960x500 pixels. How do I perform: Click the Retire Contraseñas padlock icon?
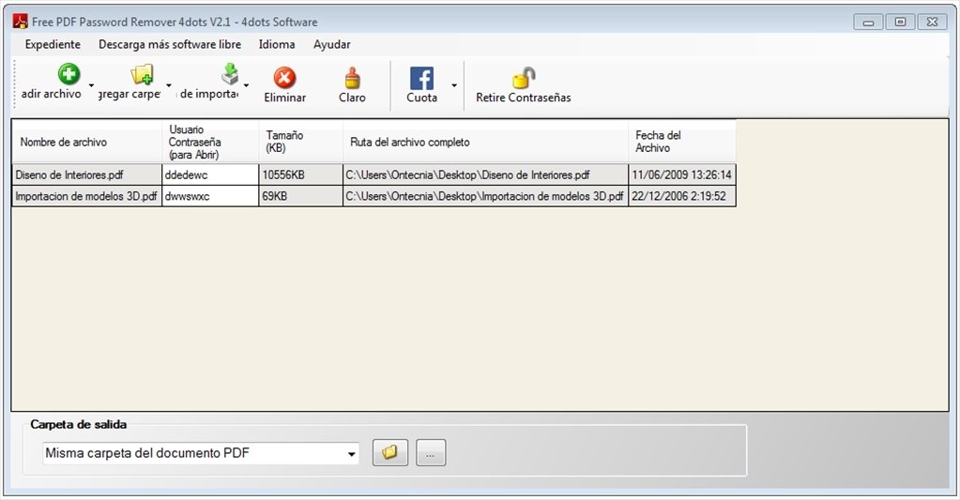[524, 78]
